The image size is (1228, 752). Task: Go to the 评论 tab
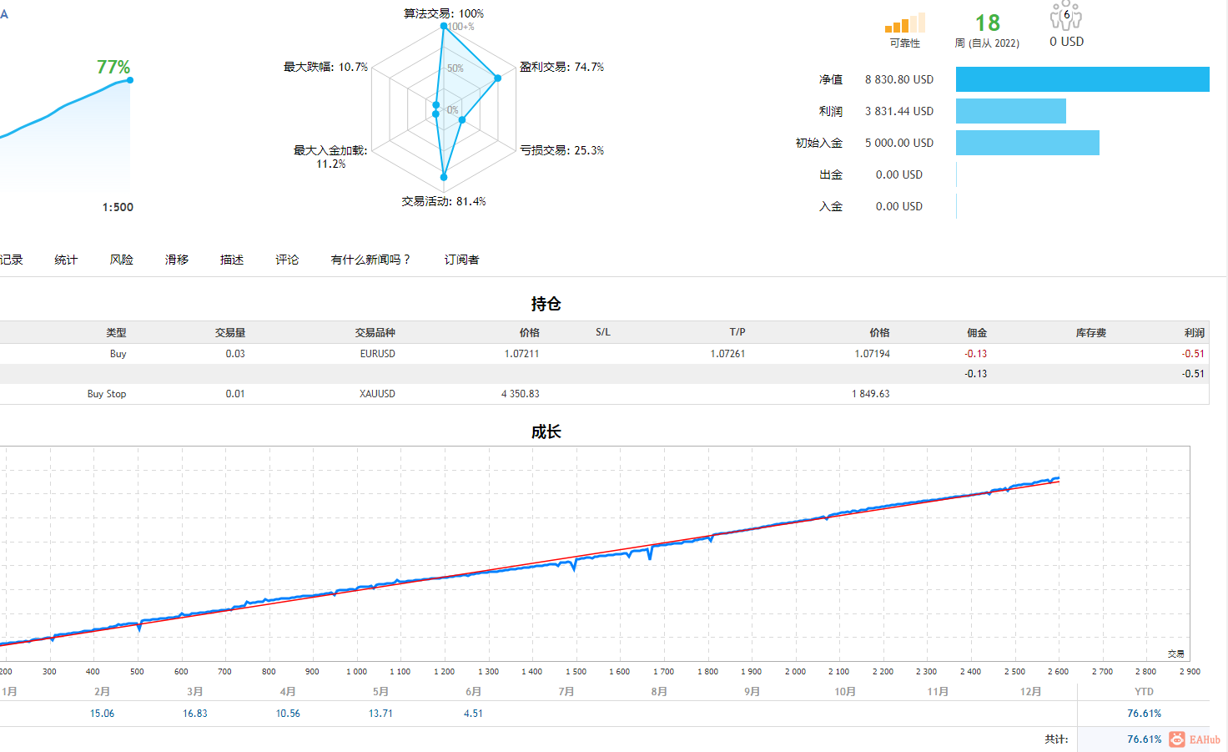tap(287, 260)
